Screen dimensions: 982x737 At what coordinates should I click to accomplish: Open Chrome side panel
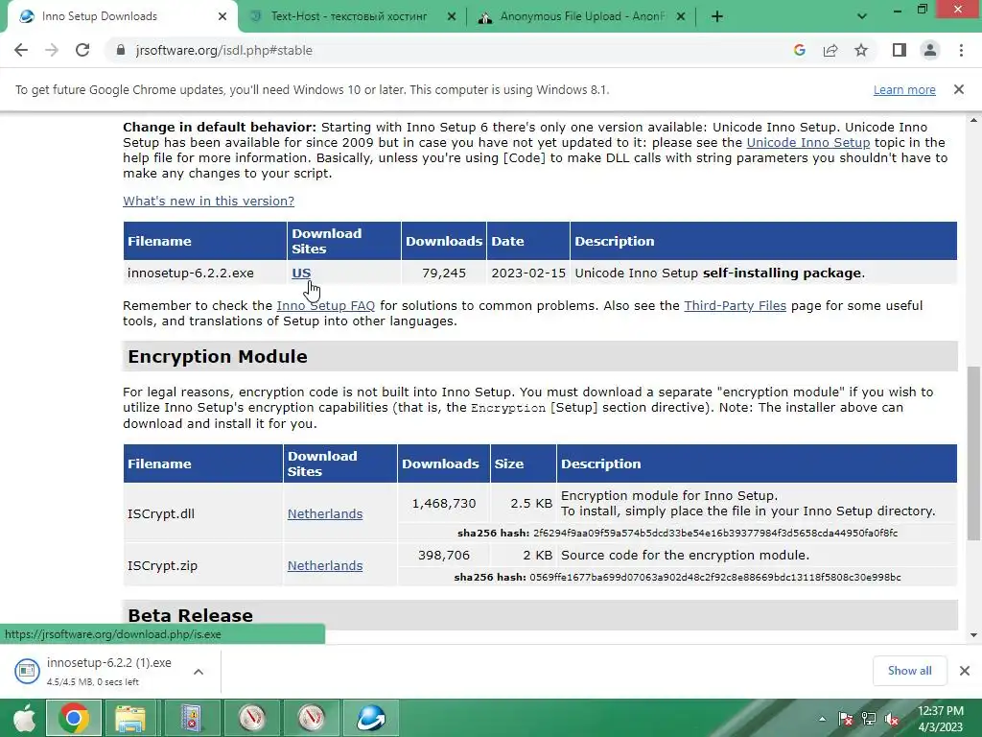pos(900,50)
